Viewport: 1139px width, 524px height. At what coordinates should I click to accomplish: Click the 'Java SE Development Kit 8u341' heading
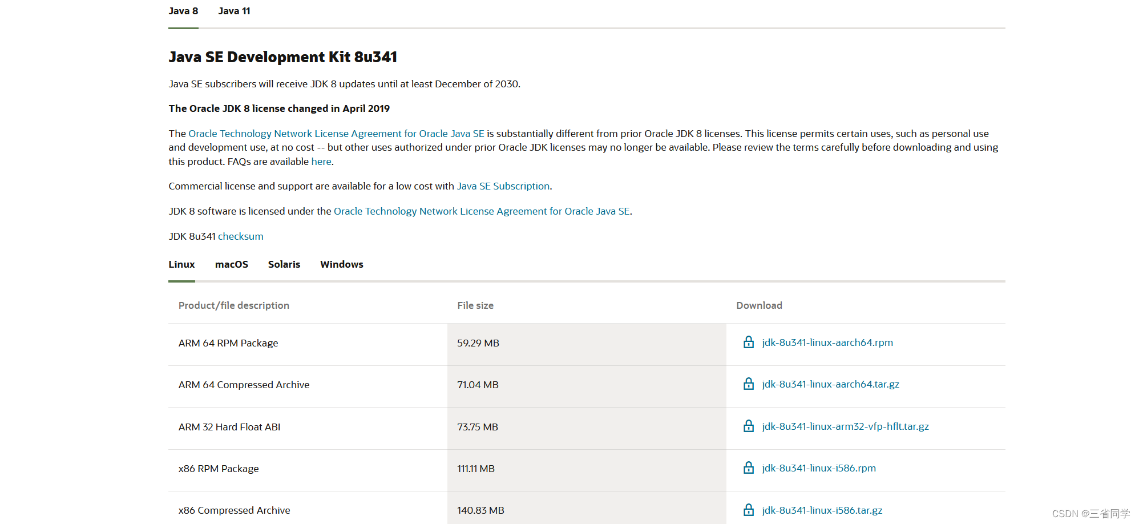click(x=283, y=57)
